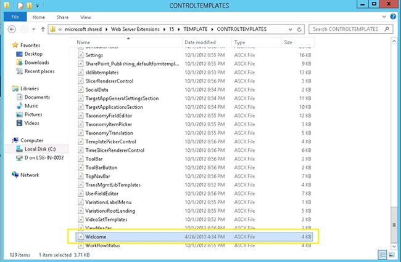Open the File menu
This screenshot has width=401, height=262.
(x=15, y=17)
